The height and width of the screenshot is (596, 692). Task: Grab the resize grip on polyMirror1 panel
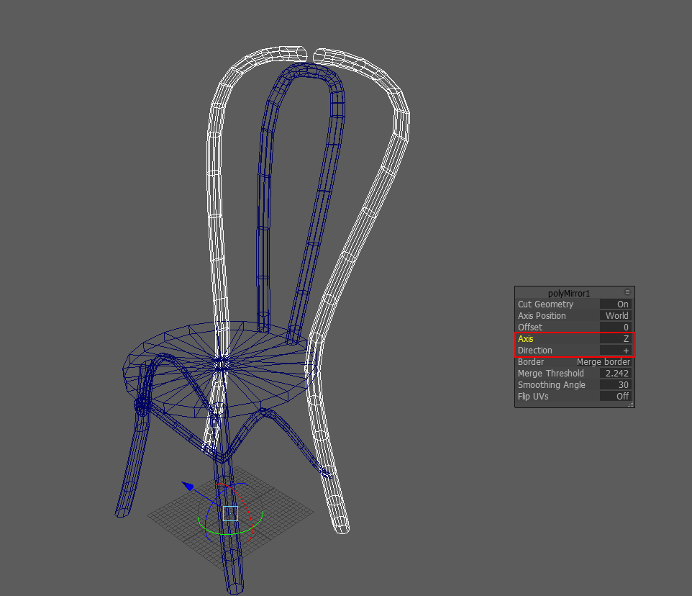click(x=630, y=405)
